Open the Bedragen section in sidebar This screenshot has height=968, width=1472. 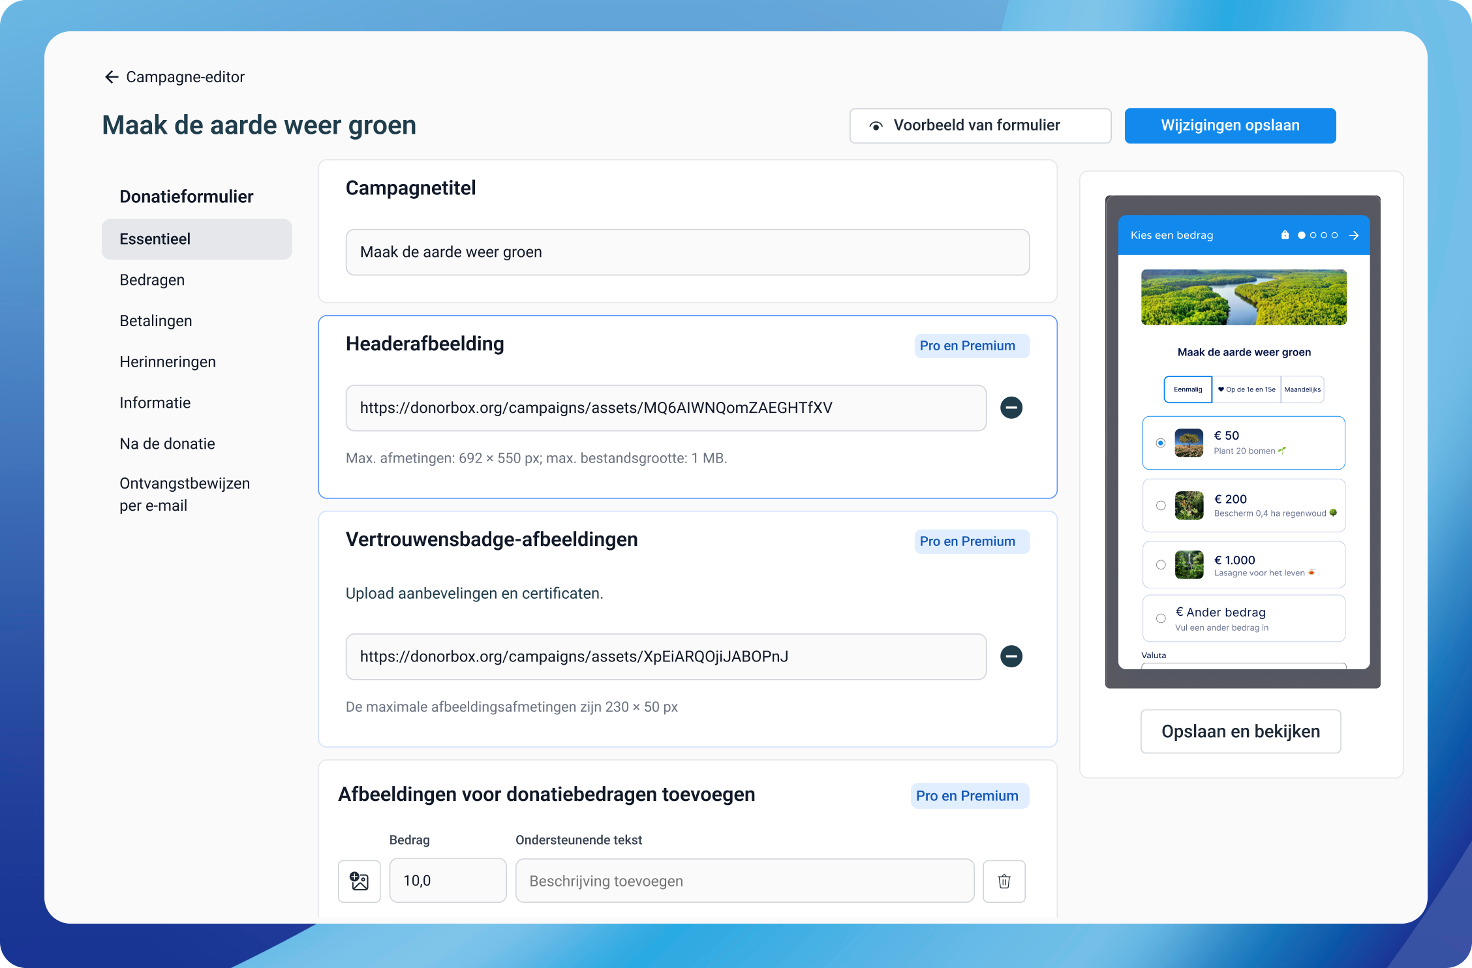[152, 280]
